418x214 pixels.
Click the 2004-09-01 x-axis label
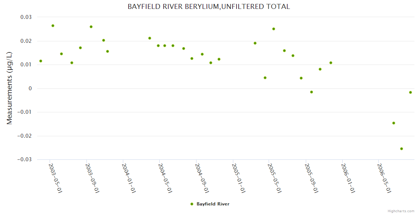(202, 178)
